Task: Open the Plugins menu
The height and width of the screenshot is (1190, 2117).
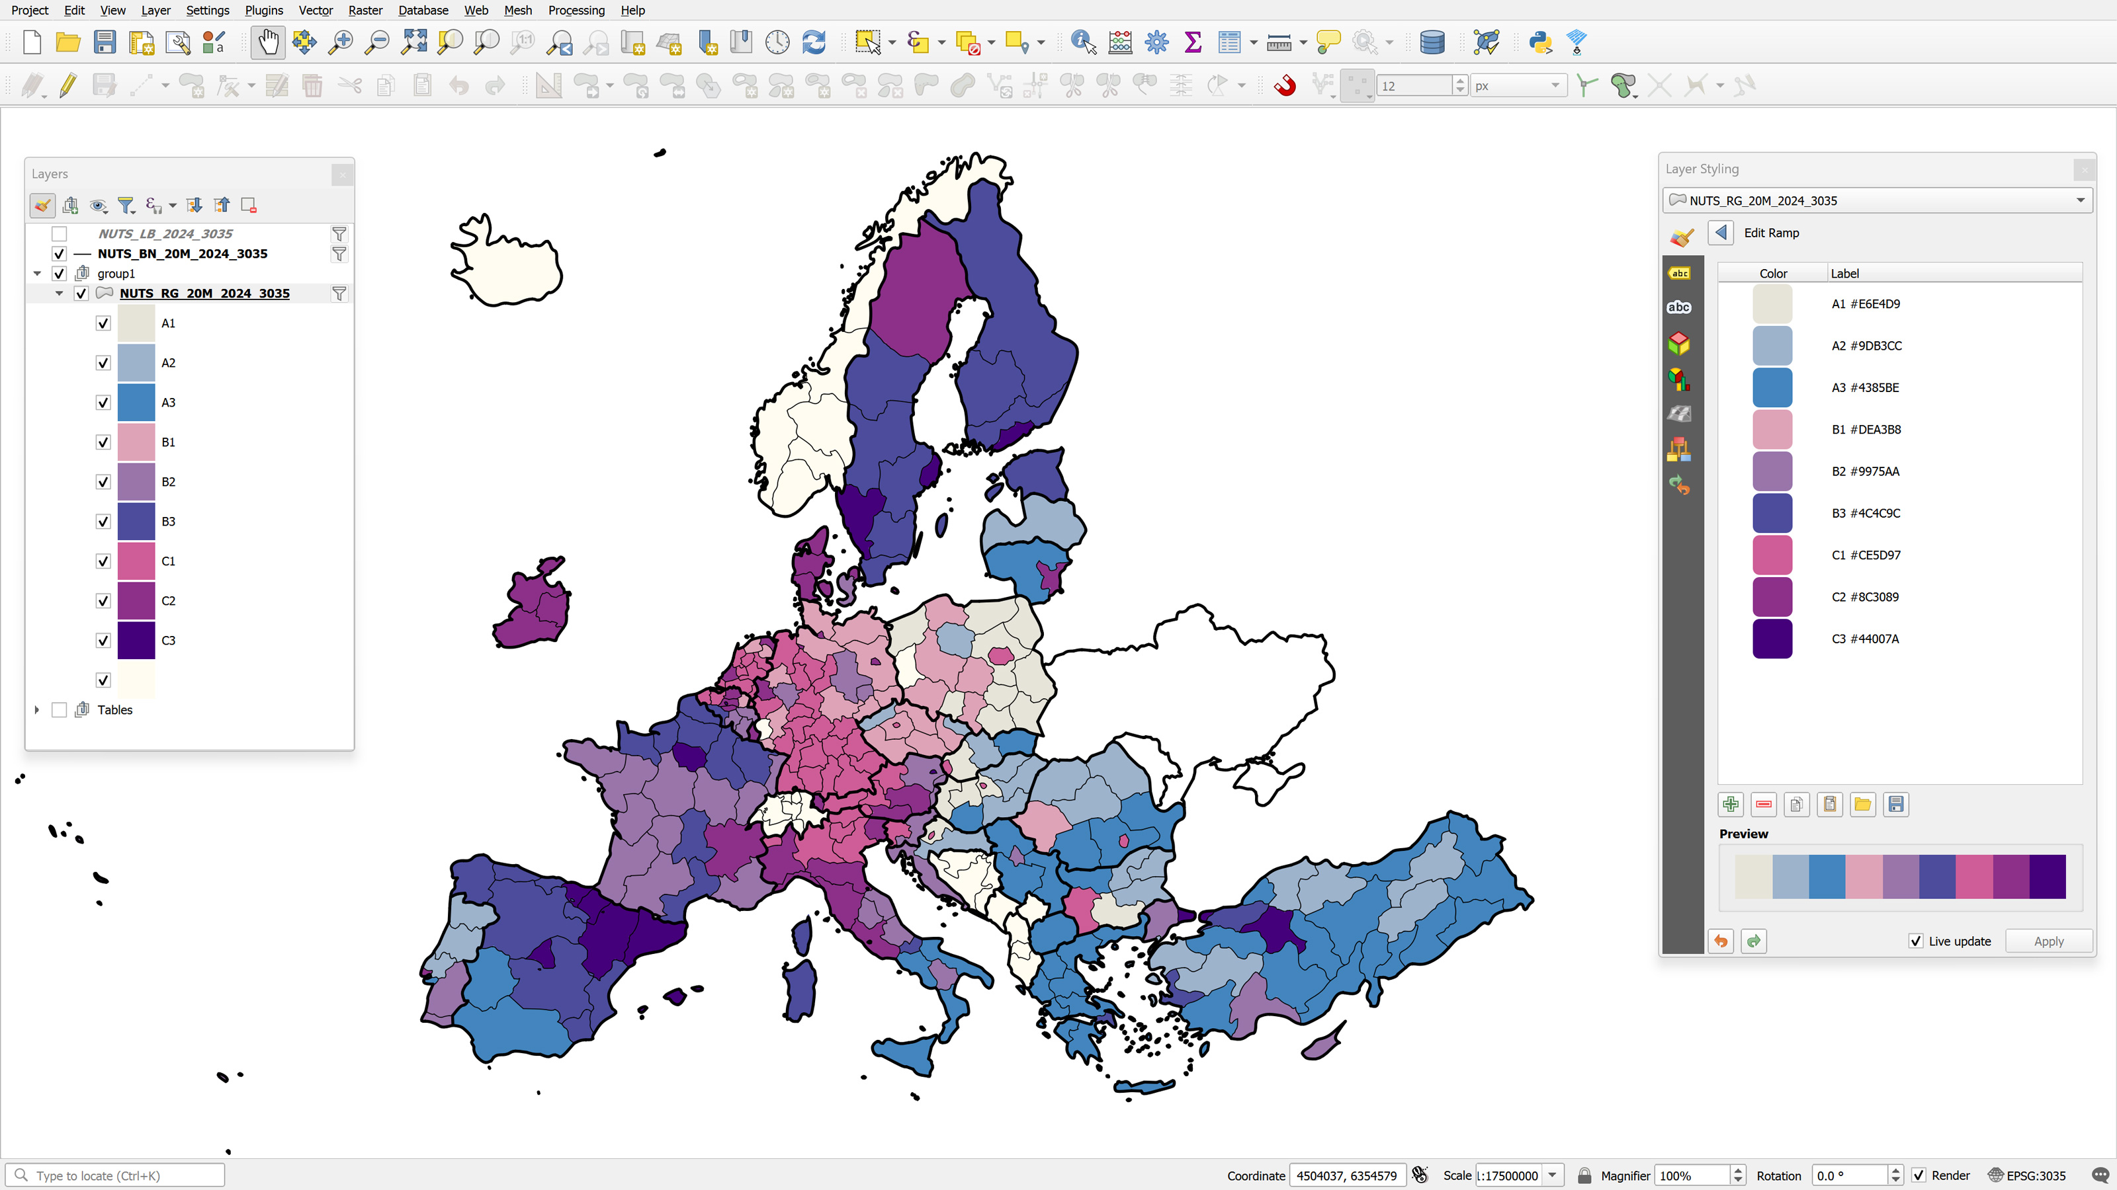Action: [x=264, y=10]
